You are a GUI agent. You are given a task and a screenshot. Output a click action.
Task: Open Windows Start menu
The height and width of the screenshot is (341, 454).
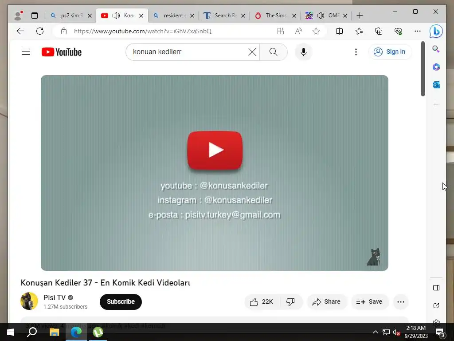tap(11, 332)
